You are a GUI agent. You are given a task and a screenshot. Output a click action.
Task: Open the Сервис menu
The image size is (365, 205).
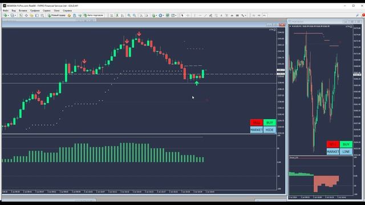point(47,10)
